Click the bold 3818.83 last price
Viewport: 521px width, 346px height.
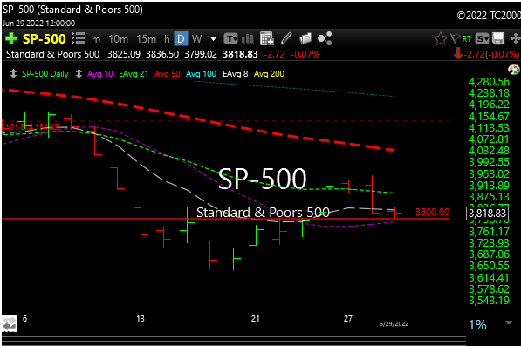[240, 54]
